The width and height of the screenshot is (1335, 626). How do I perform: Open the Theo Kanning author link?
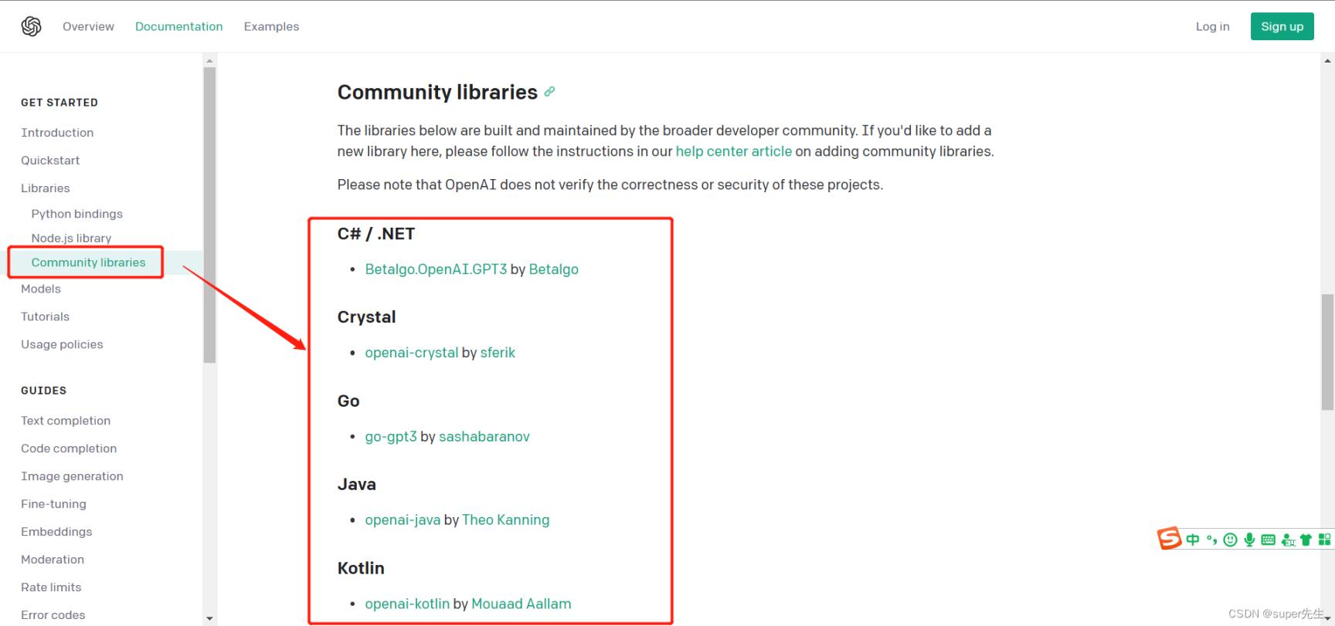505,520
